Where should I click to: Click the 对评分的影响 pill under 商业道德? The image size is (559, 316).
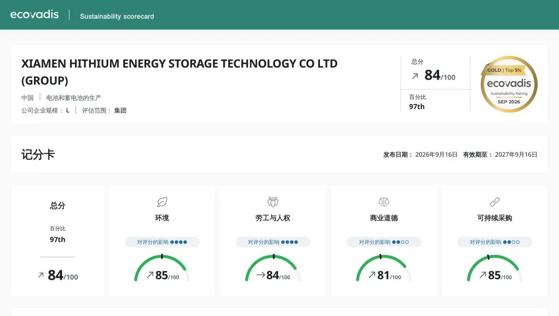pos(384,242)
